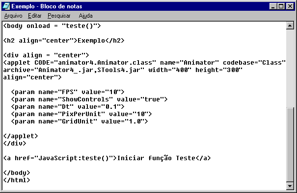
Task: Maximize the Bloco de notas window
Action: 281,6
